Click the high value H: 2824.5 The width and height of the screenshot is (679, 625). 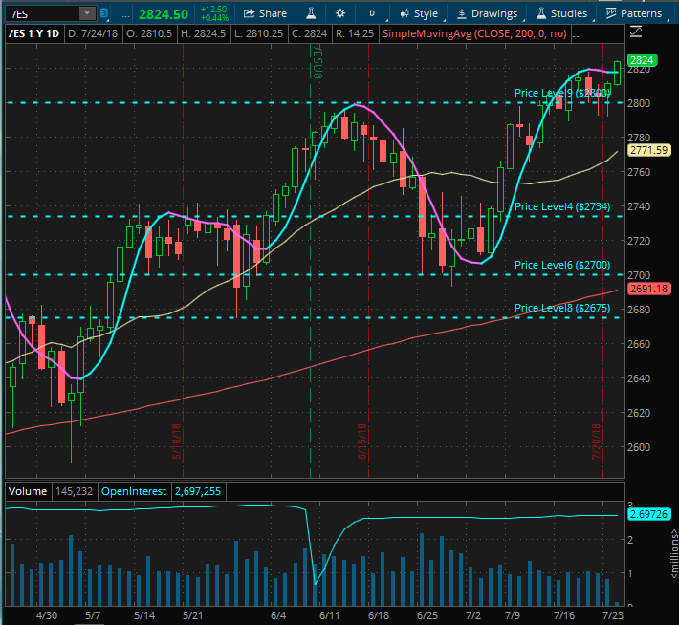click(203, 33)
